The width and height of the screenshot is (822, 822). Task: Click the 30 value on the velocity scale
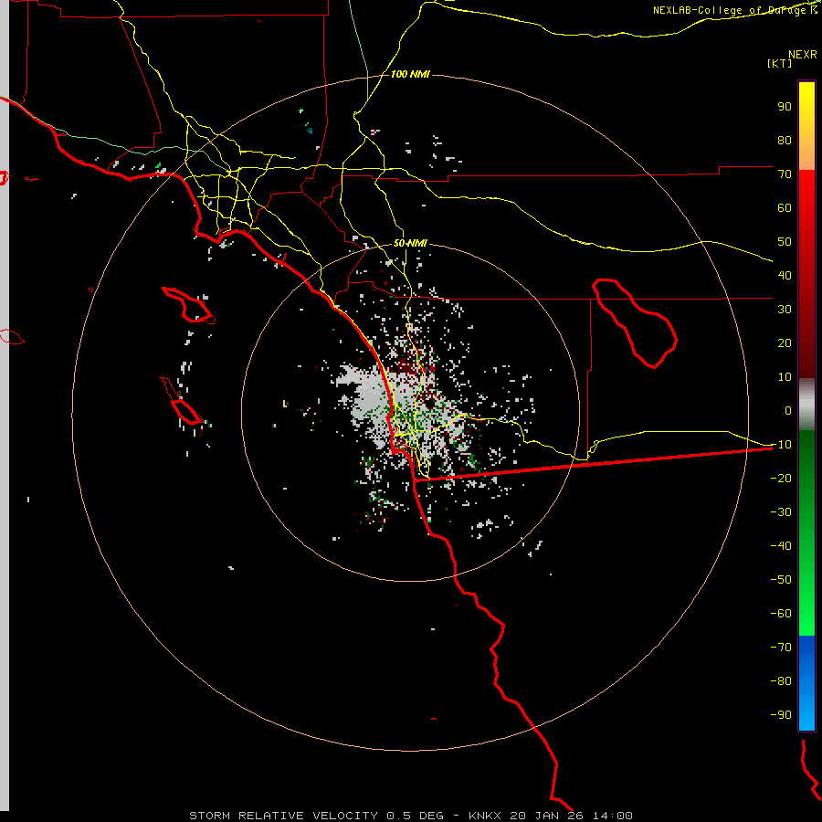pos(785,310)
